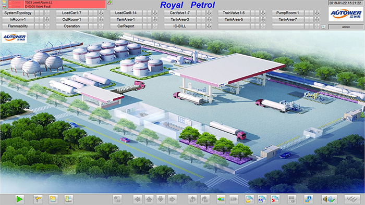Click the red X delete screen icon
Image resolution: width=365 pixels, height=205 pixels.
tap(275, 199)
